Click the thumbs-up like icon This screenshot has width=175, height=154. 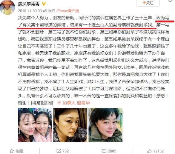point(149,151)
